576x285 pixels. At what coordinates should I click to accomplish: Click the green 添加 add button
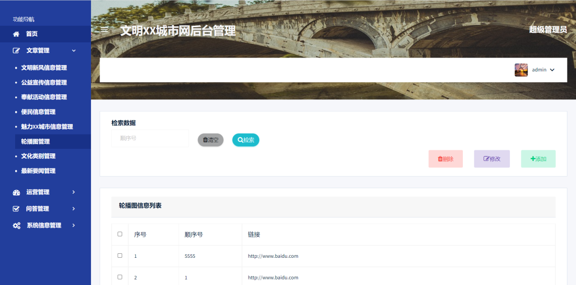[x=538, y=159]
